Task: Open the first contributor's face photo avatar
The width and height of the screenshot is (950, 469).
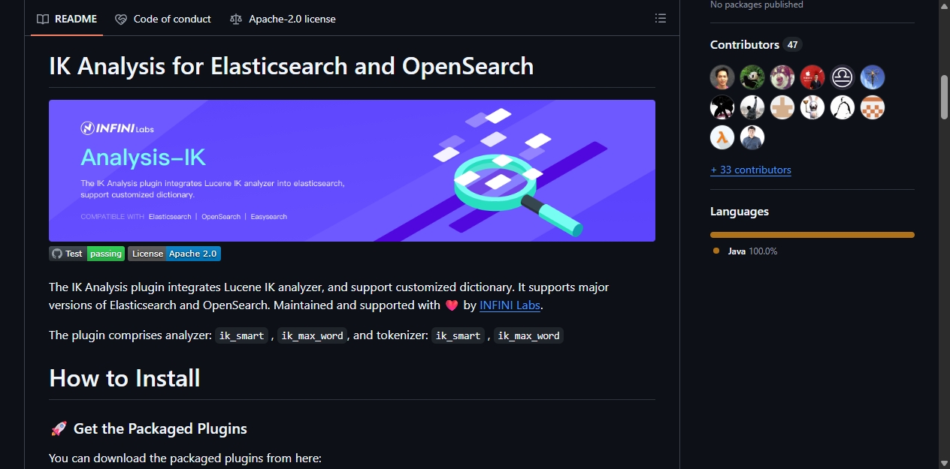Action: pos(722,77)
